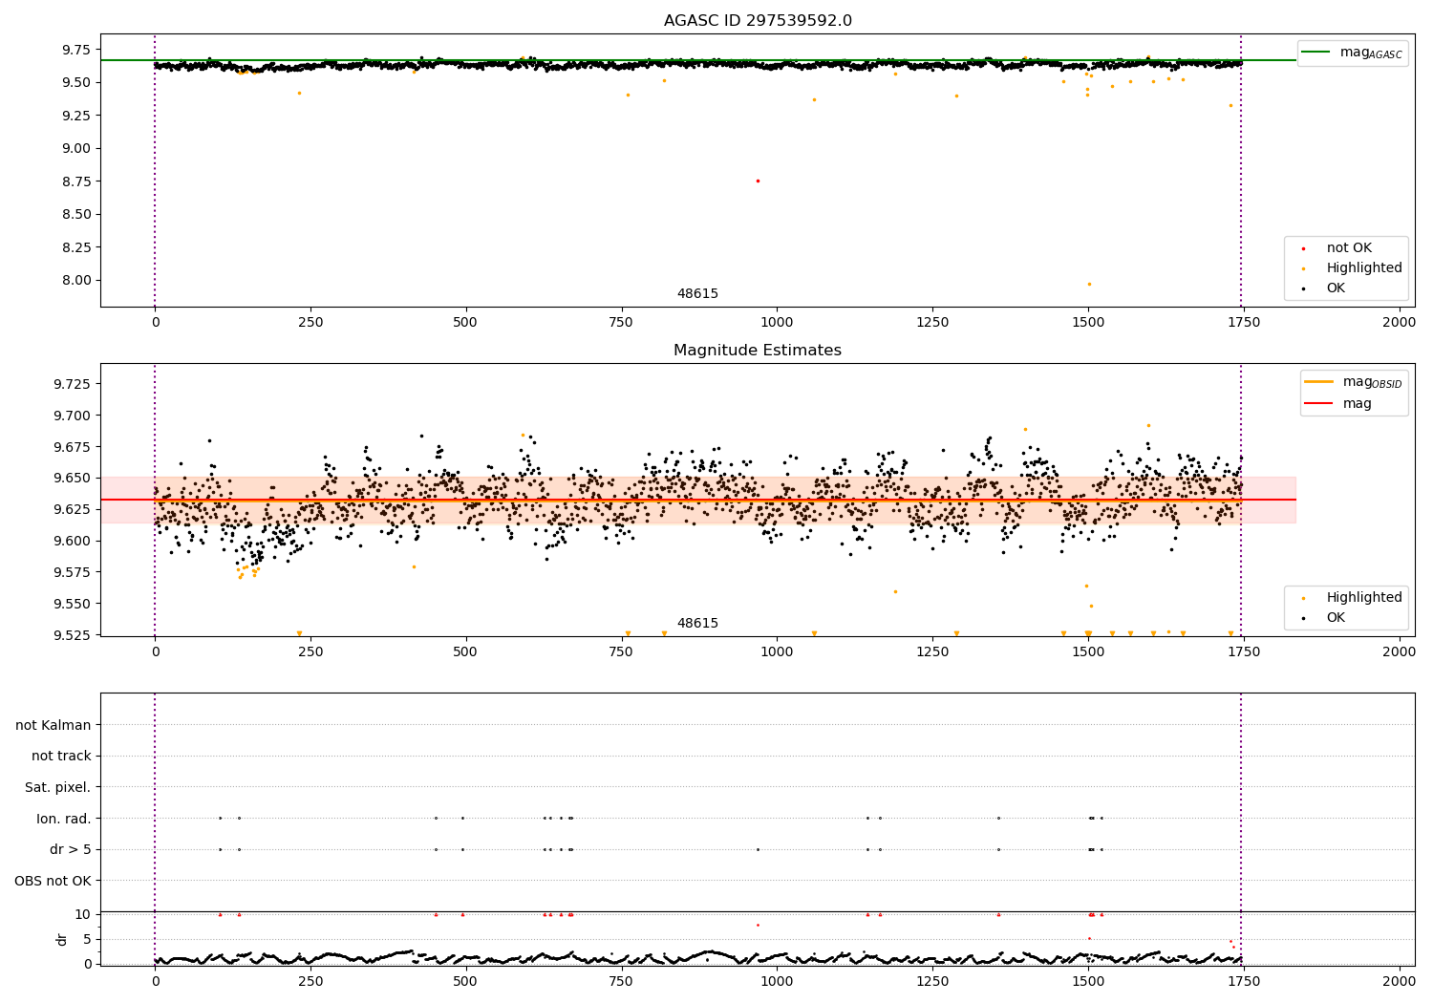Click the '48615' label in middle plot
The image size is (1433, 1003).
coord(697,624)
